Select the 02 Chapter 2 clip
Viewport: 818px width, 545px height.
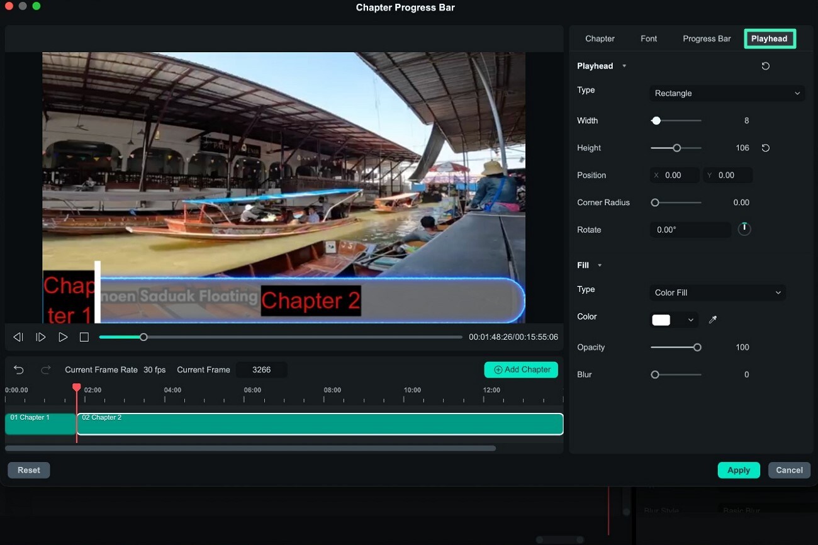tap(320, 424)
